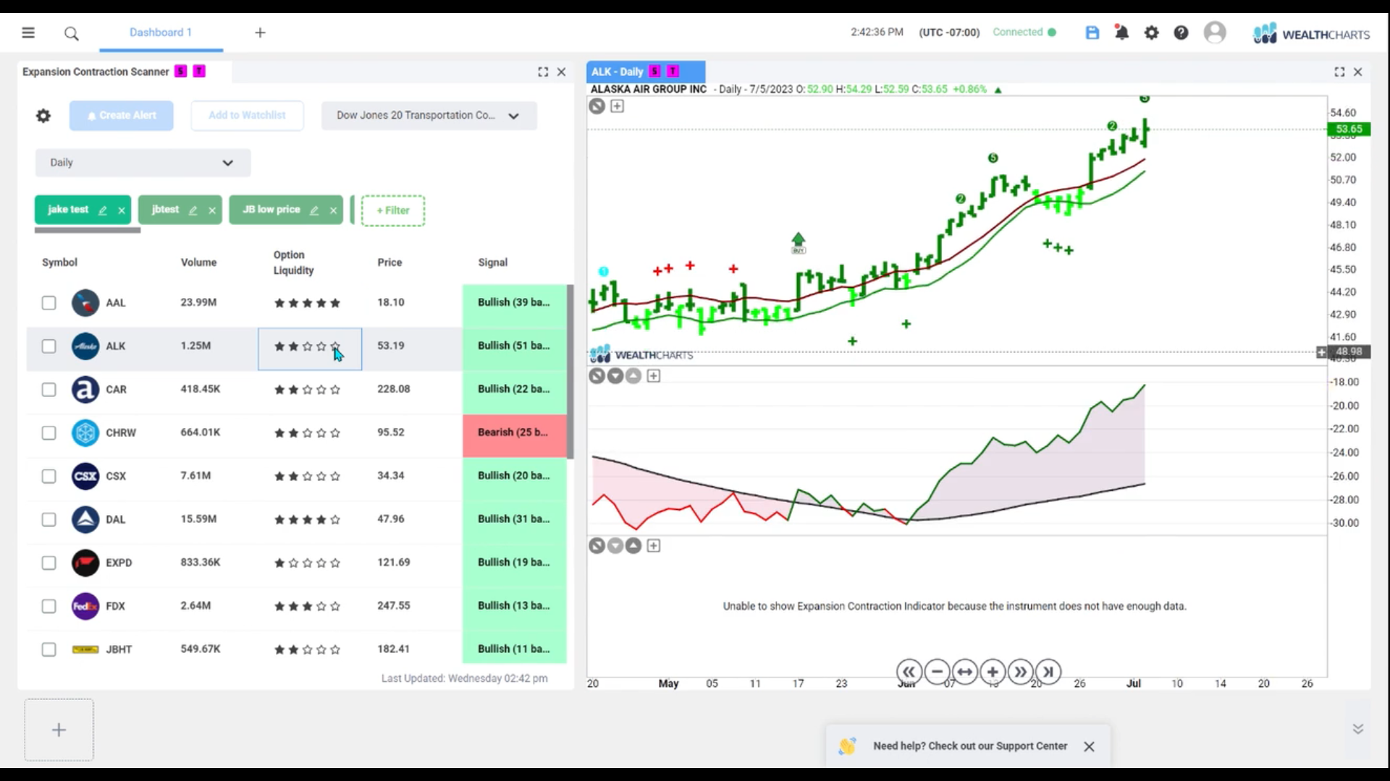This screenshot has width=1390, height=781.
Task: Add indicator to second chart pane
Action: point(654,376)
